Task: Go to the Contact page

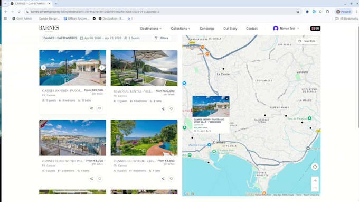Action: click(x=252, y=29)
